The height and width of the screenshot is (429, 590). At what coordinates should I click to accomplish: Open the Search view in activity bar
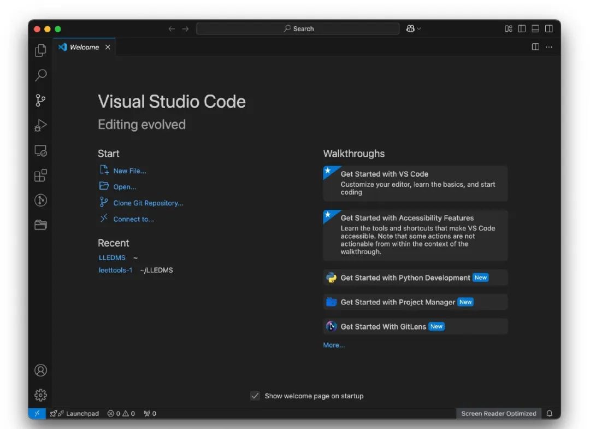click(x=40, y=75)
